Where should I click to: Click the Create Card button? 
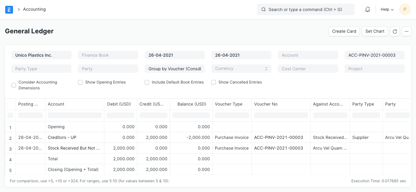click(x=344, y=31)
